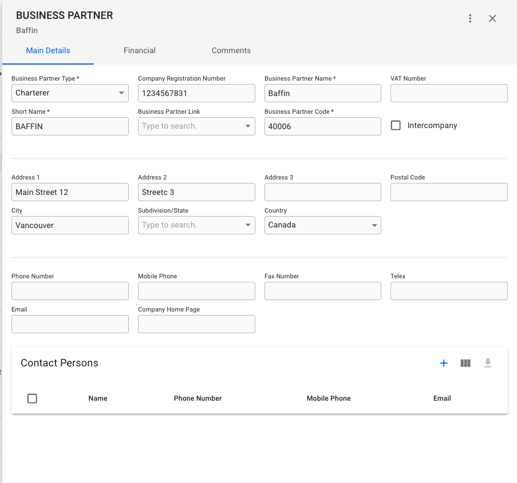Add a new contact person
Image resolution: width=517 pixels, height=483 pixels.
click(x=443, y=363)
